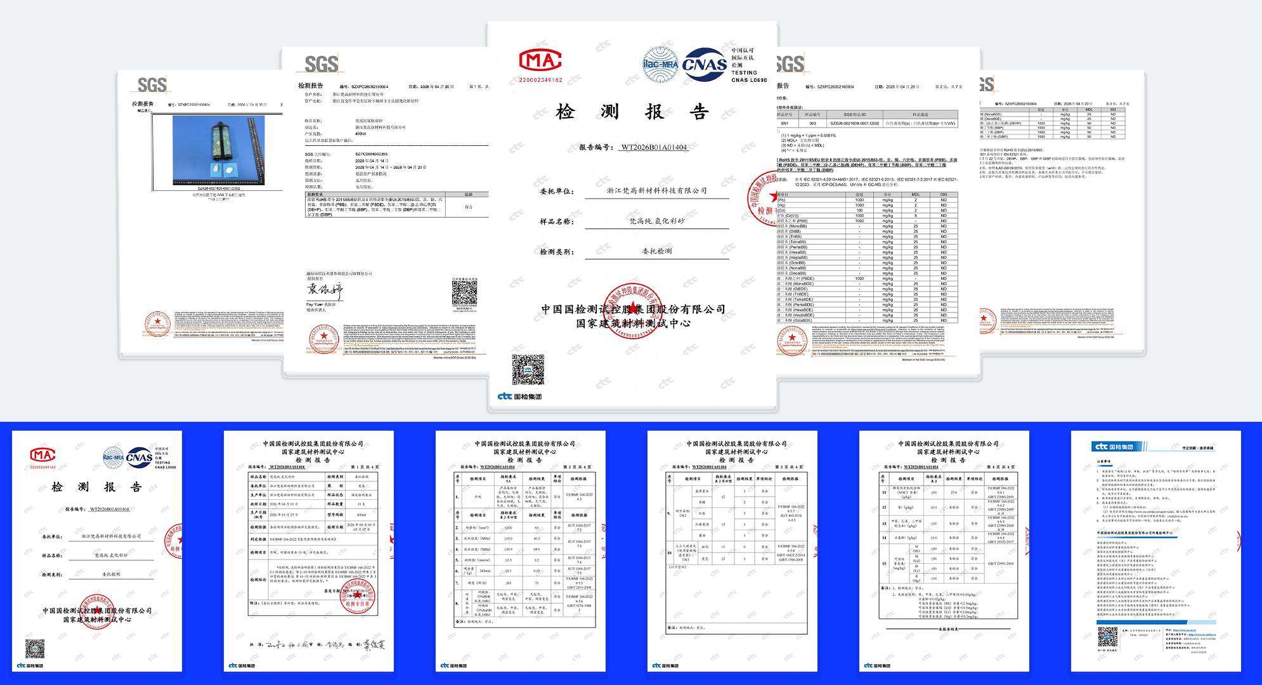Click the ctc 国检集团 logo on the large center cover

pos(519,396)
